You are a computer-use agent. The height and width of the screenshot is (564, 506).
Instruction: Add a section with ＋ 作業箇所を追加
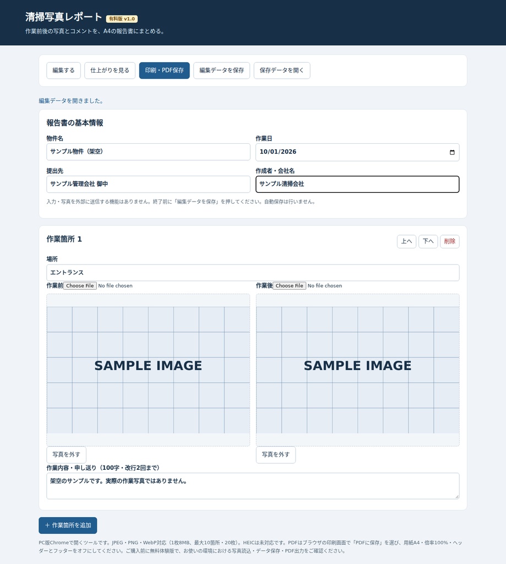click(68, 525)
